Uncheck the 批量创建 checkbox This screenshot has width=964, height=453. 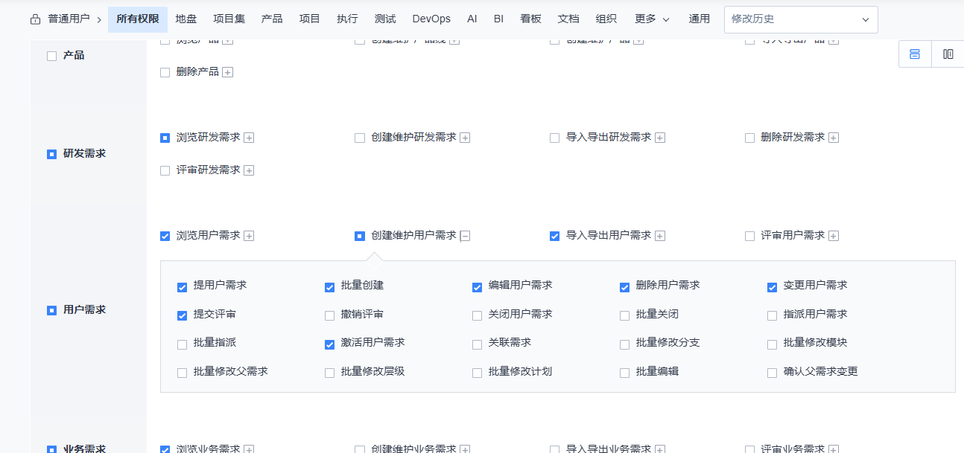[330, 287]
